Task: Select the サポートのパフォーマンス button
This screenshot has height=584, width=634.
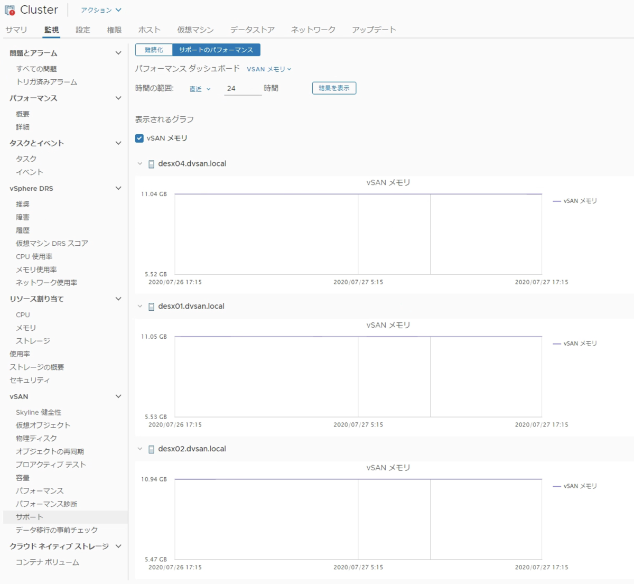Action: [216, 50]
